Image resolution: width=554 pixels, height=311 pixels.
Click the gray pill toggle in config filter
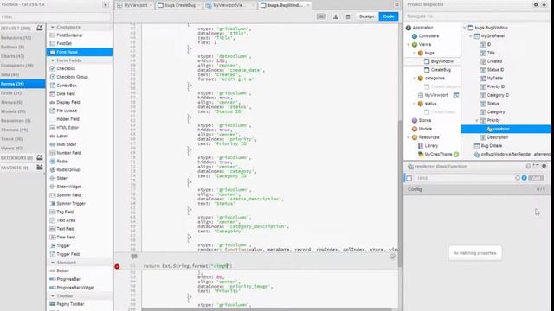coord(537,178)
